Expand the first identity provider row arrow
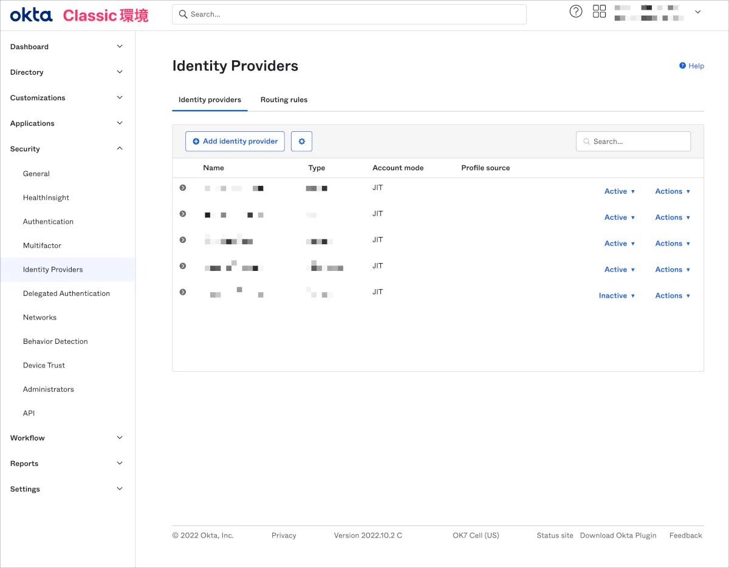The image size is (729, 568). point(182,188)
